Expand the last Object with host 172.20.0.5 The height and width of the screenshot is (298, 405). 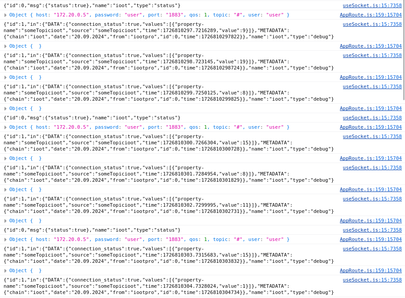[6, 240]
